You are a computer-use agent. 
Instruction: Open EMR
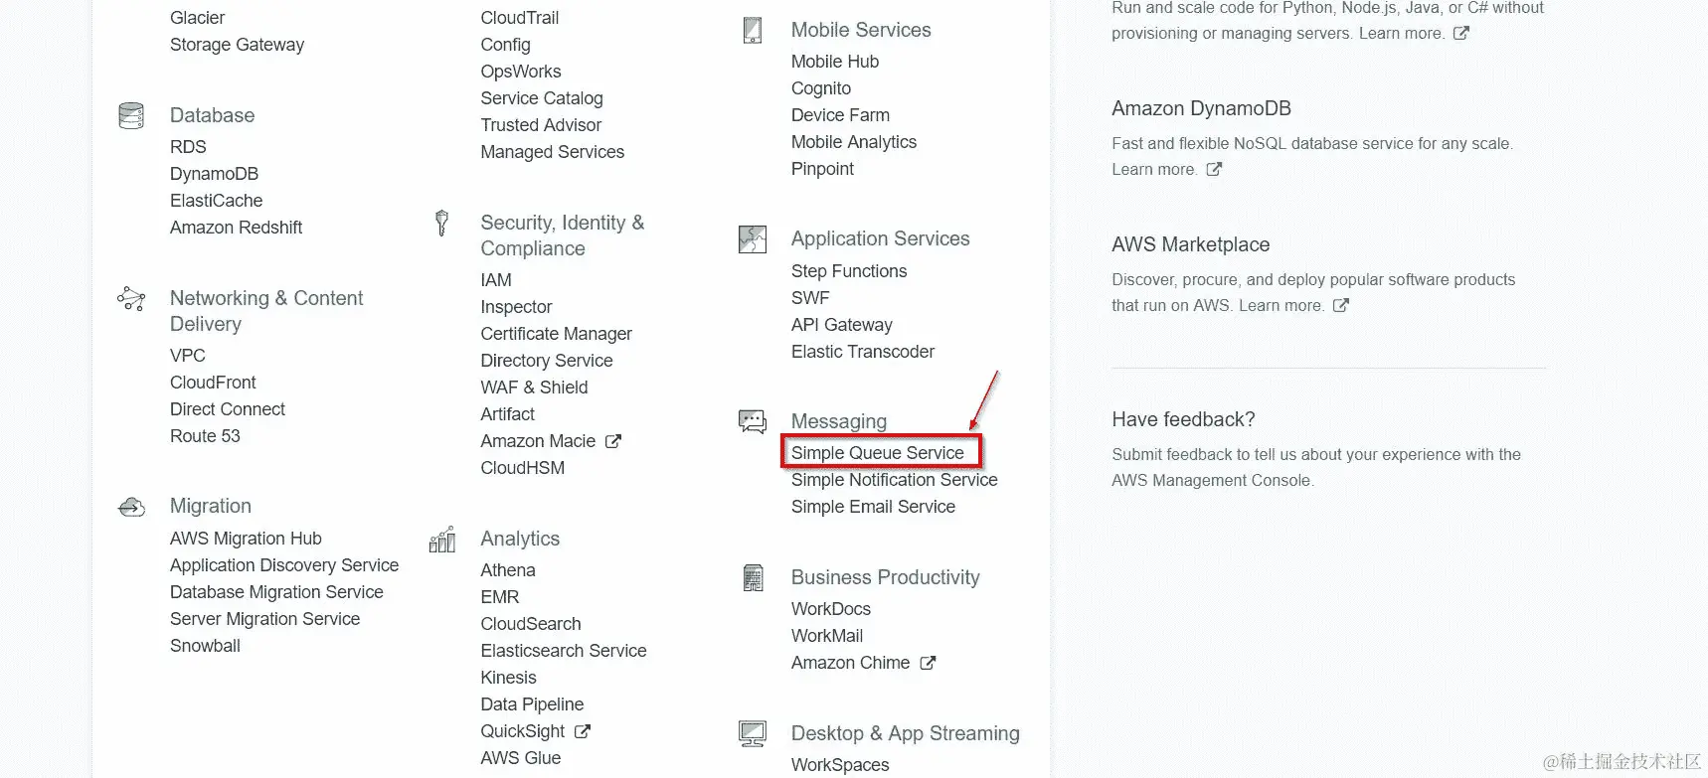point(500,597)
